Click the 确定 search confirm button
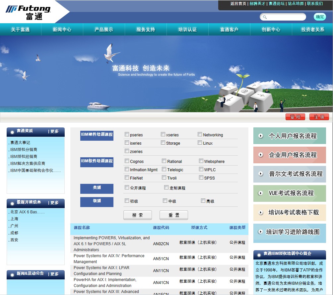 click(x=320, y=17)
